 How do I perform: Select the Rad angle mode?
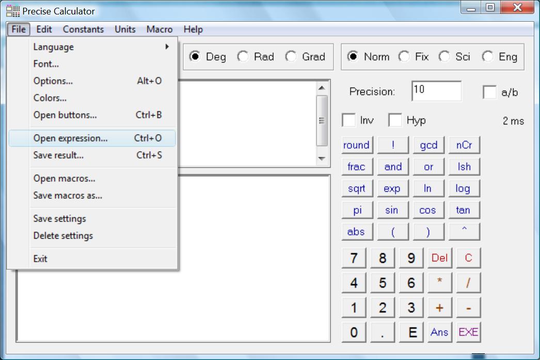243,57
